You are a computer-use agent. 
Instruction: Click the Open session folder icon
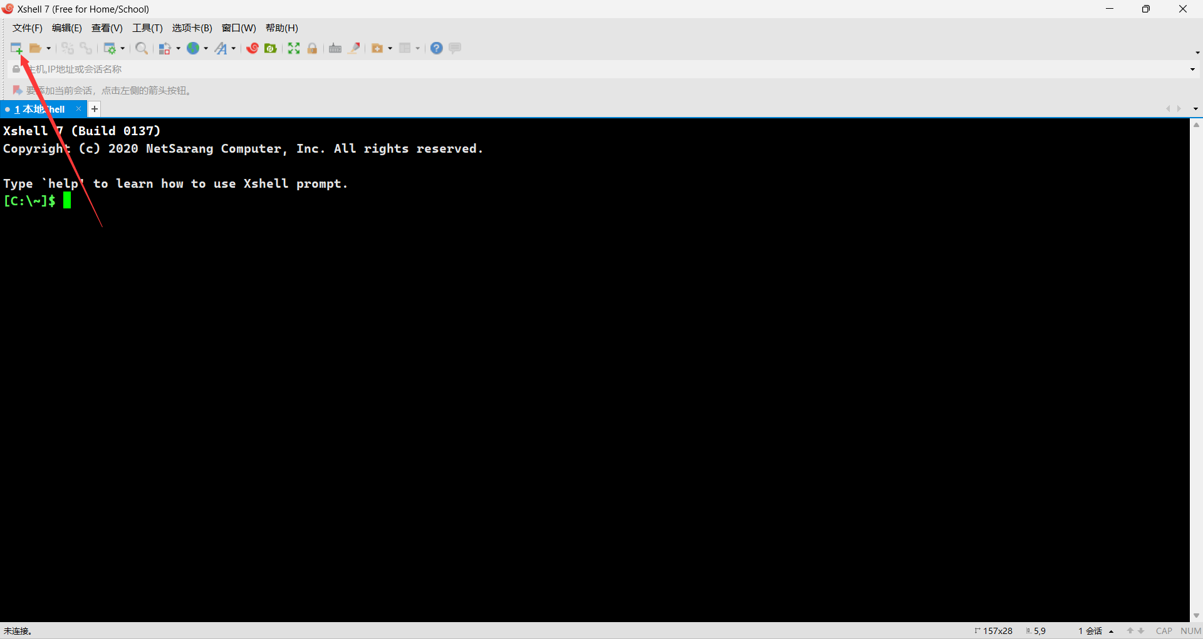[36, 48]
